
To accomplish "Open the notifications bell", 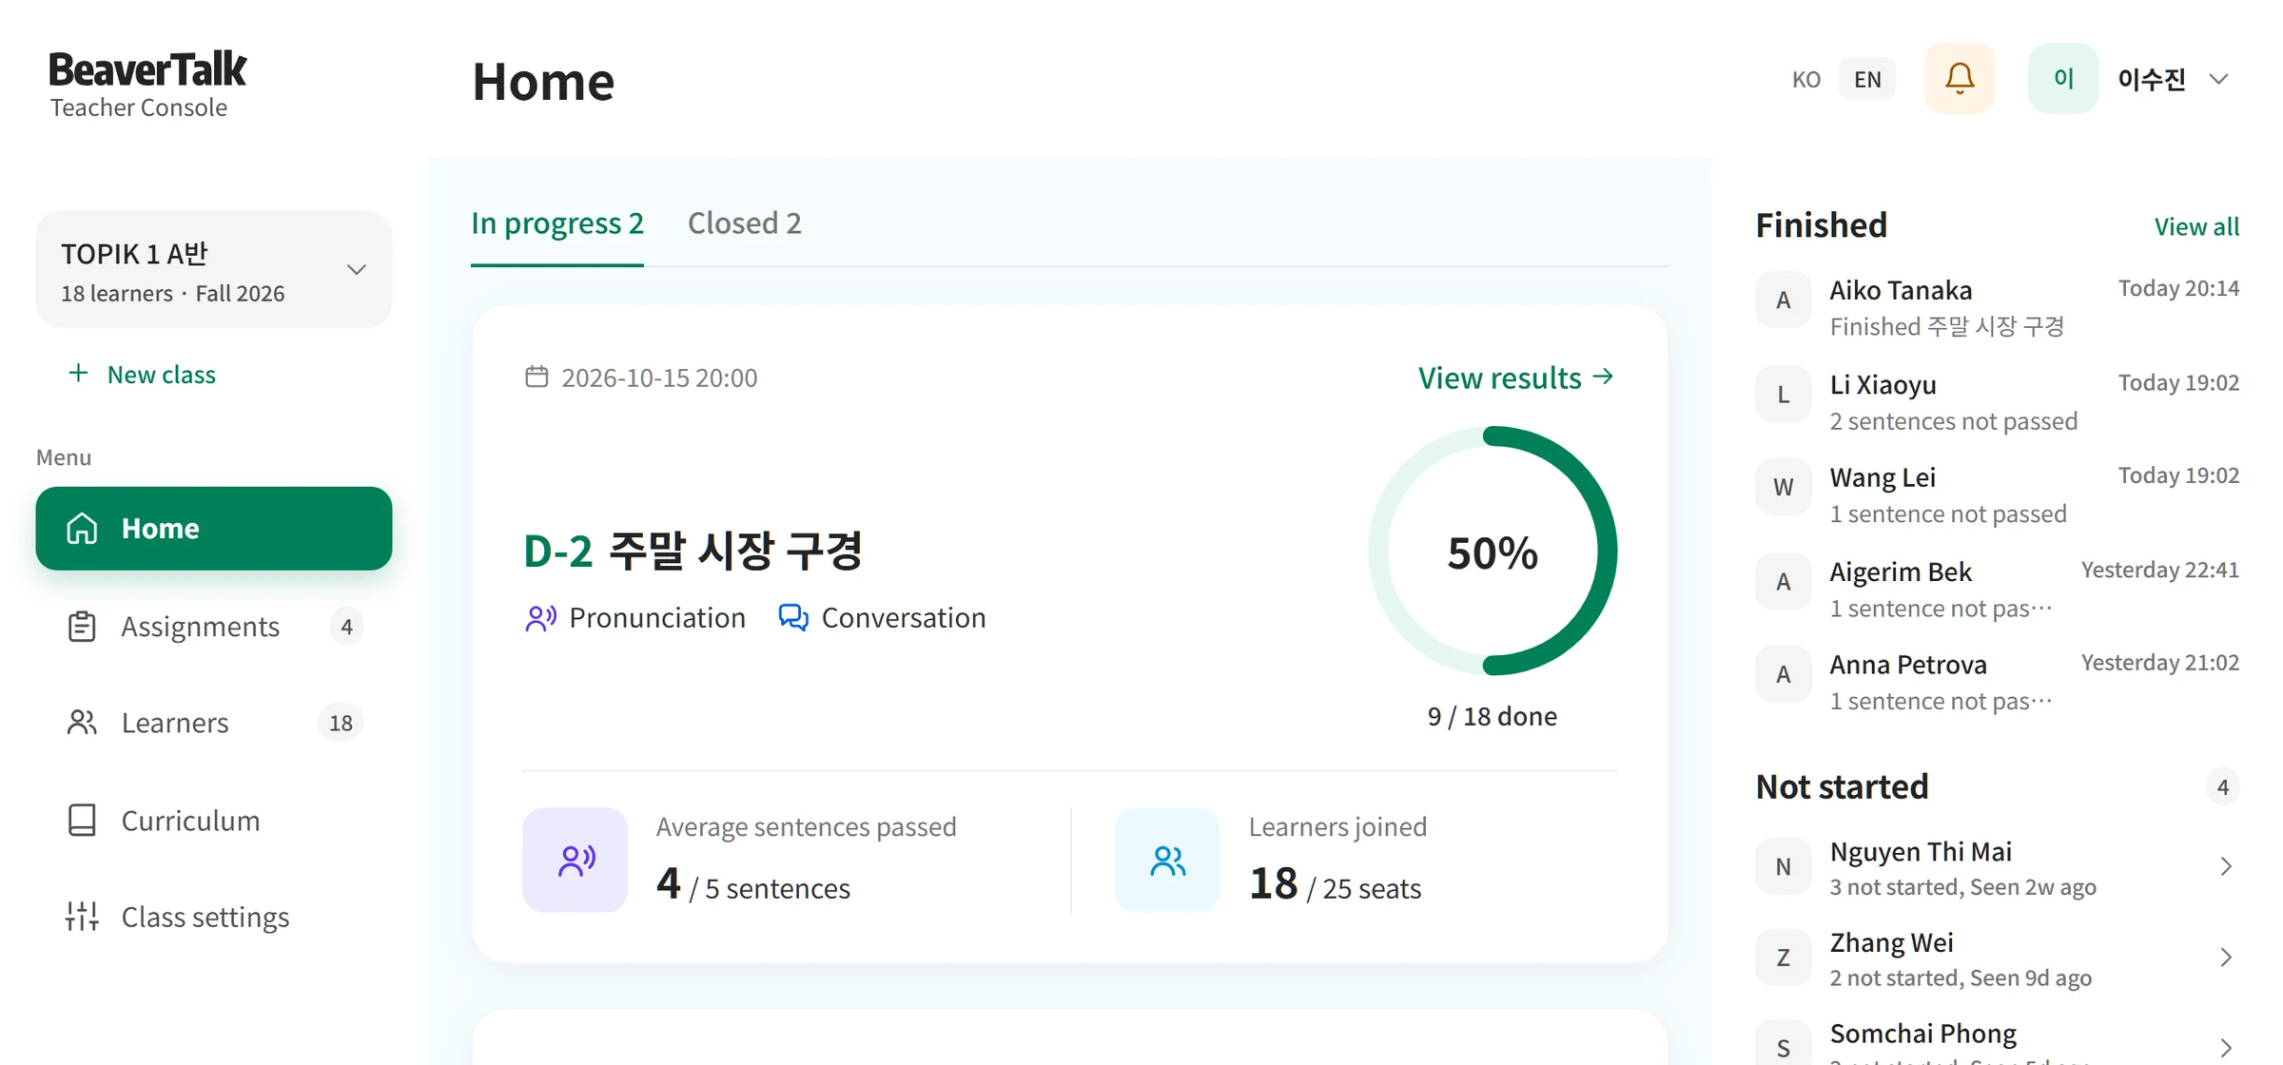I will click(x=1960, y=78).
